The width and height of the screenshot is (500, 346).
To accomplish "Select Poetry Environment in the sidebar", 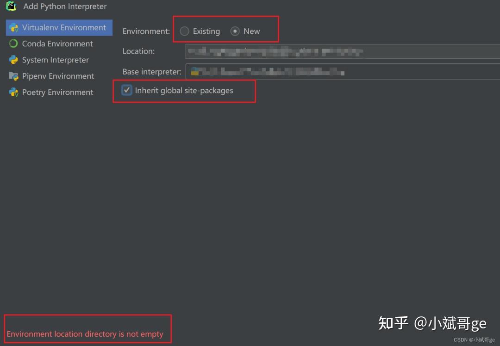I will [57, 92].
